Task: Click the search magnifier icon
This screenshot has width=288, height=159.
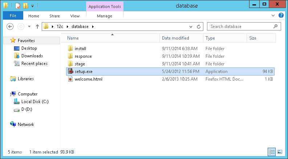Action: (276, 26)
